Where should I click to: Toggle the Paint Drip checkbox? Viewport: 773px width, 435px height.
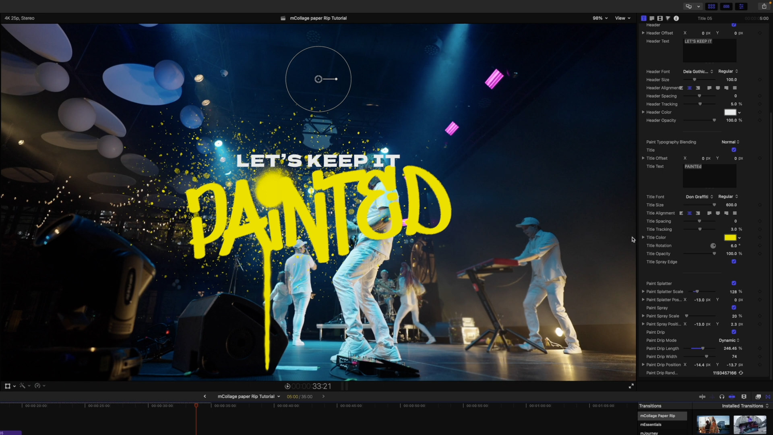coord(734,332)
